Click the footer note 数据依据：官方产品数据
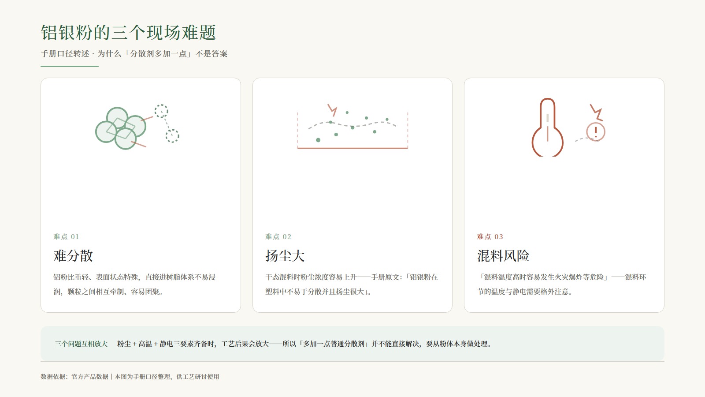This screenshot has width=705, height=397. pos(130,377)
